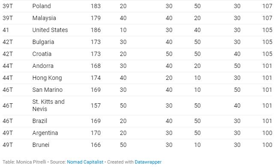Select the Croatia country cell

(x=42, y=54)
